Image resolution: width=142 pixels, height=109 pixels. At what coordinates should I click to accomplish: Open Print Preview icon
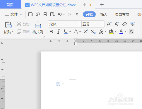click(52, 14)
